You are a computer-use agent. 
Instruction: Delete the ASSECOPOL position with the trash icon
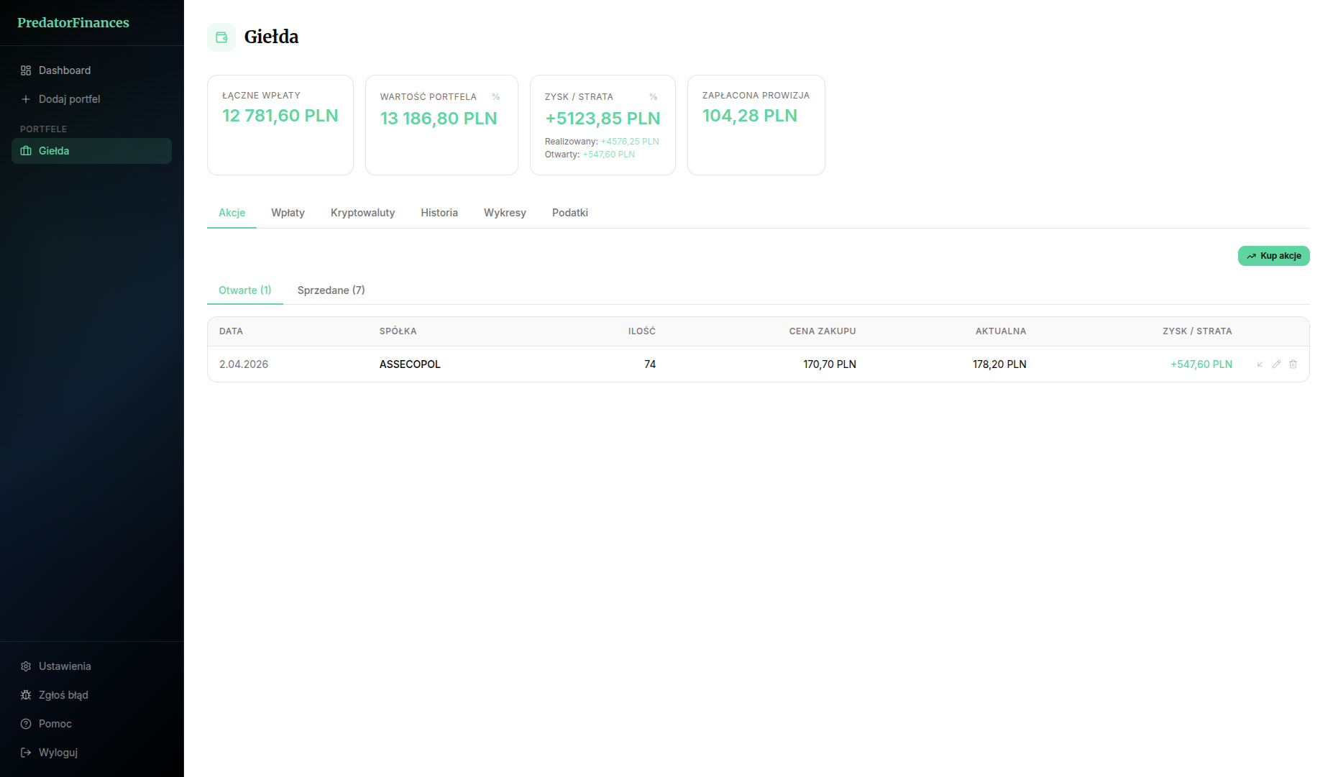[1293, 364]
